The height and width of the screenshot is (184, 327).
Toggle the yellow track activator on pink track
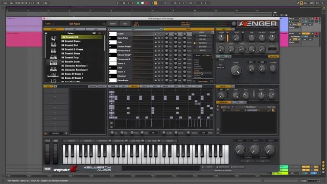(306, 34)
